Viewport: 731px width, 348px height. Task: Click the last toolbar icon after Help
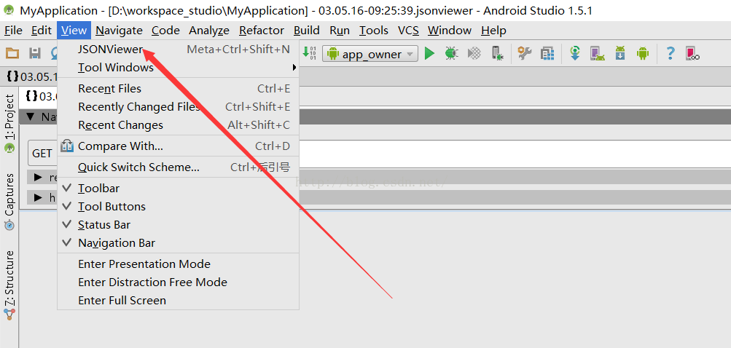click(693, 54)
